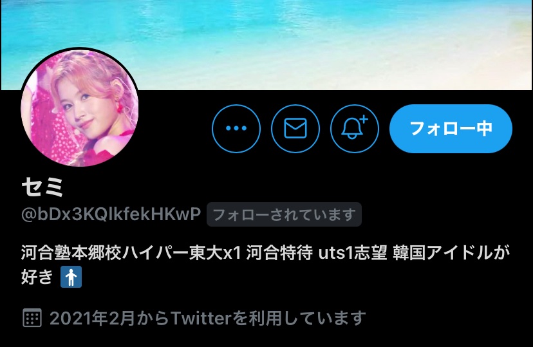
Task: Open the three-dot more options menu
Action: (236, 129)
